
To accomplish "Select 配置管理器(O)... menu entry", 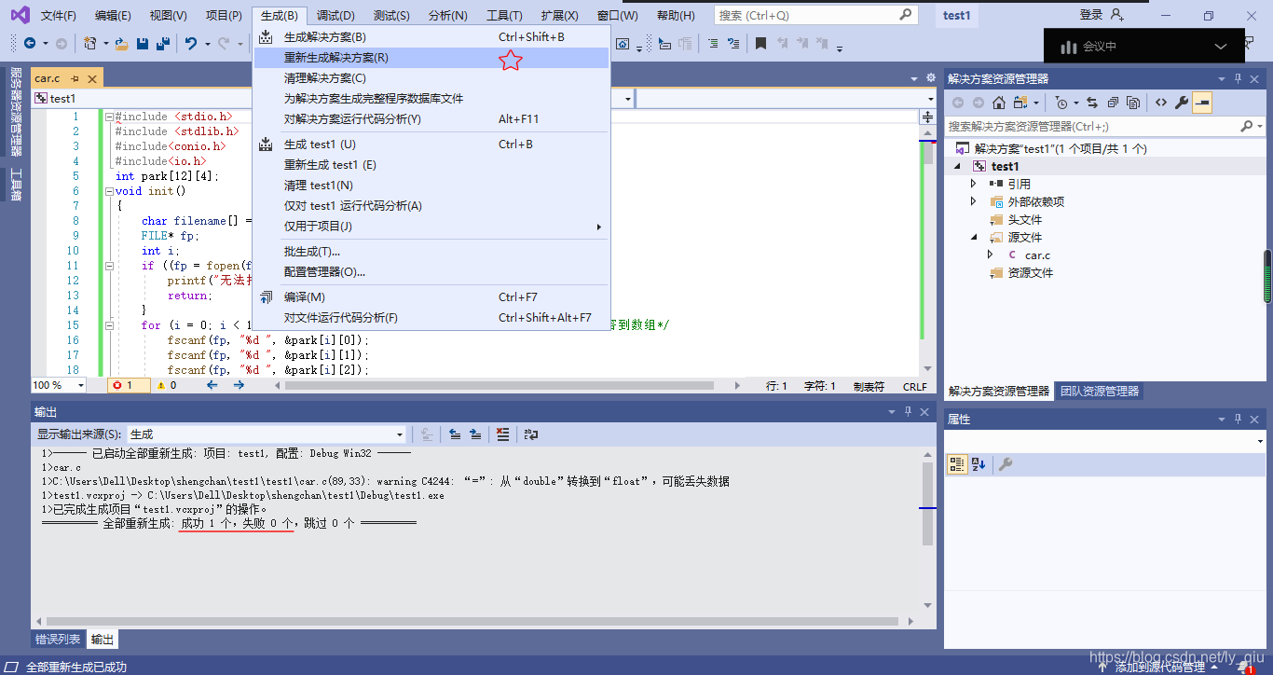I will coord(431,272).
